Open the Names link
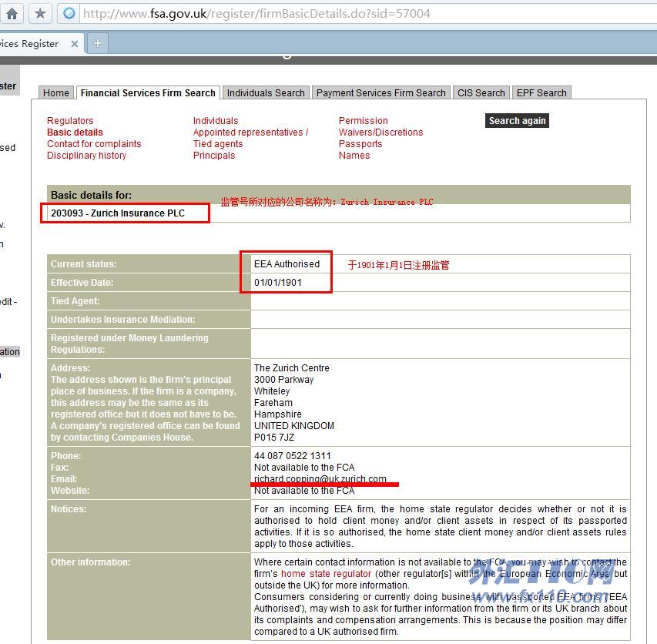 pyautogui.click(x=354, y=156)
